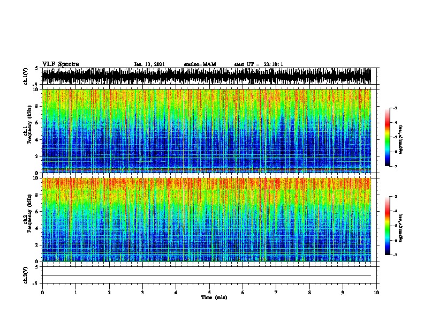Click the "4" kHz tick on ch.2 frequency axis
The height and width of the screenshot is (328, 424).
37,228
